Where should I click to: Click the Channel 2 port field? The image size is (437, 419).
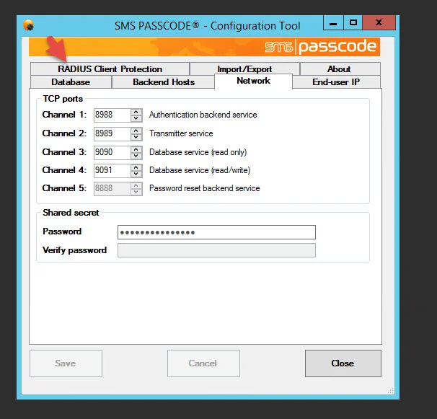tap(112, 133)
